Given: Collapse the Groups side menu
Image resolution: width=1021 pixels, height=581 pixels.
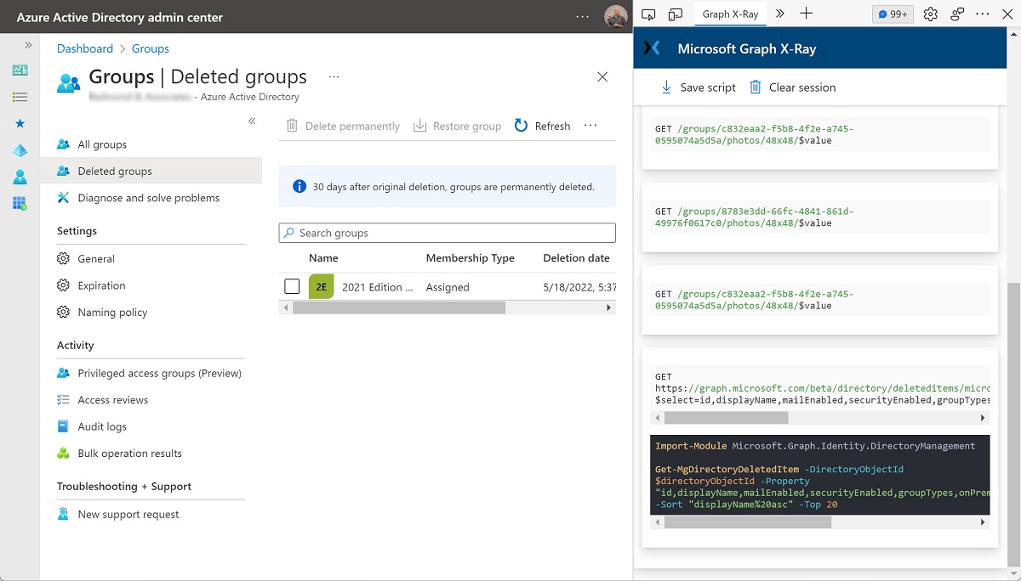Looking at the screenshot, I should pyautogui.click(x=252, y=121).
